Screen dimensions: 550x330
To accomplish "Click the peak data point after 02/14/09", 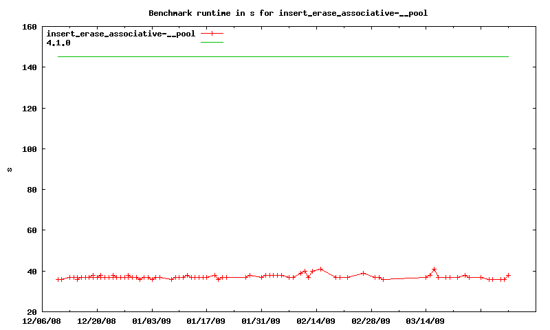I will (321, 269).
